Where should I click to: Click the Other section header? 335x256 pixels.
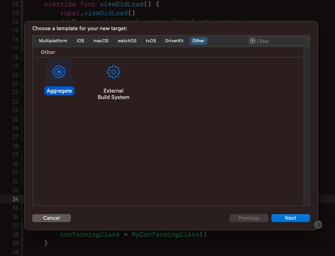(48, 52)
